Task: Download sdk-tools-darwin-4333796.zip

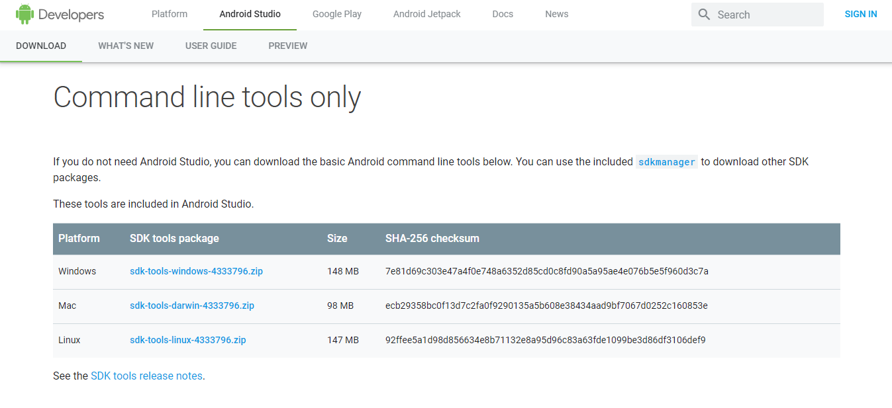Action: (x=192, y=306)
